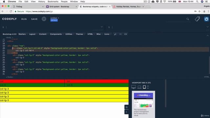This screenshot has height=118, width=210.
Task: Close the Bootstrap snippets tab
Action: [110, 7]
